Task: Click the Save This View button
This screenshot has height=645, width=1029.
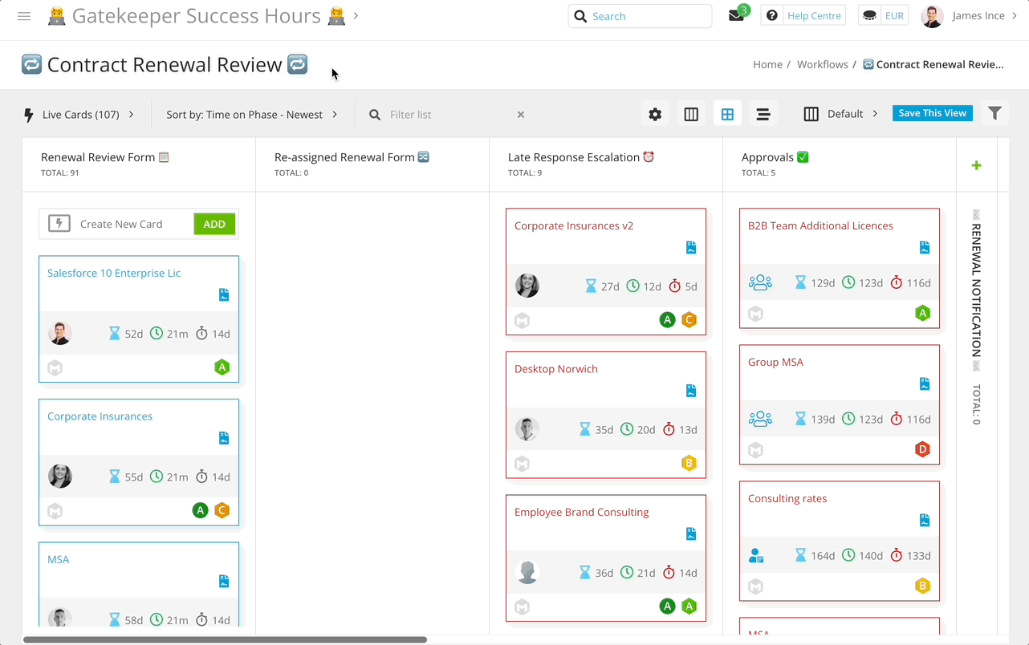Action: pos(932,113)
